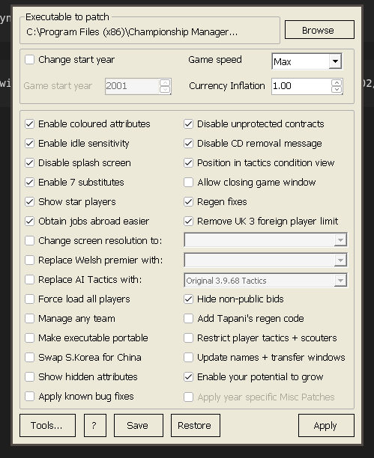Uncheck Enable your potential to grow

[x=188, y=376]
